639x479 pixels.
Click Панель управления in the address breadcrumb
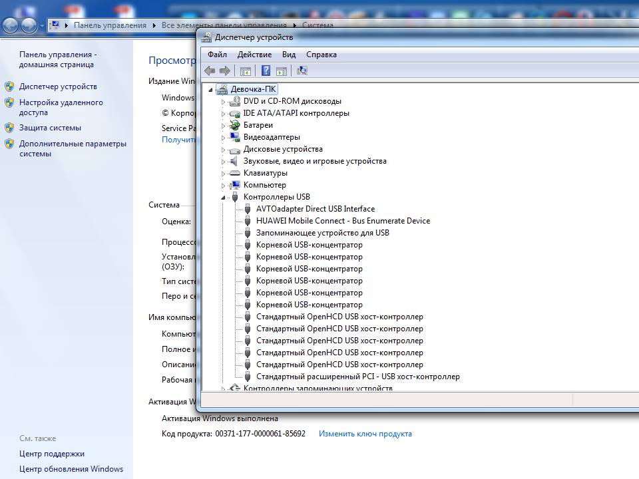point(110,25)
